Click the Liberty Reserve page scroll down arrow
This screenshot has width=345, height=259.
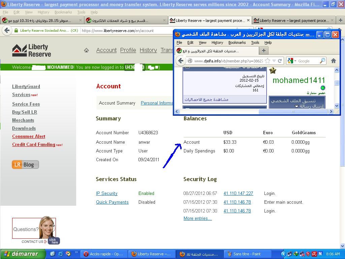pyautogui.click(x=342, y=246)
